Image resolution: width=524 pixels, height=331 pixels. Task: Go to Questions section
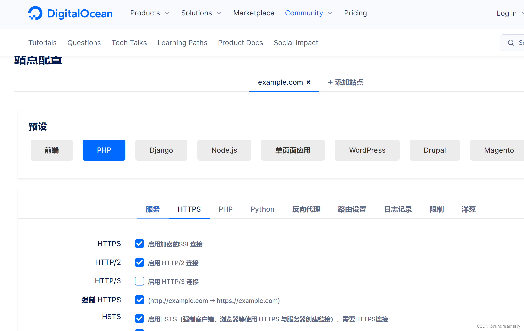[84, 43]
